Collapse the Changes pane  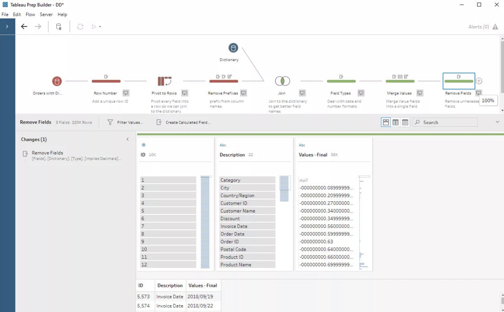coord(128,139)
